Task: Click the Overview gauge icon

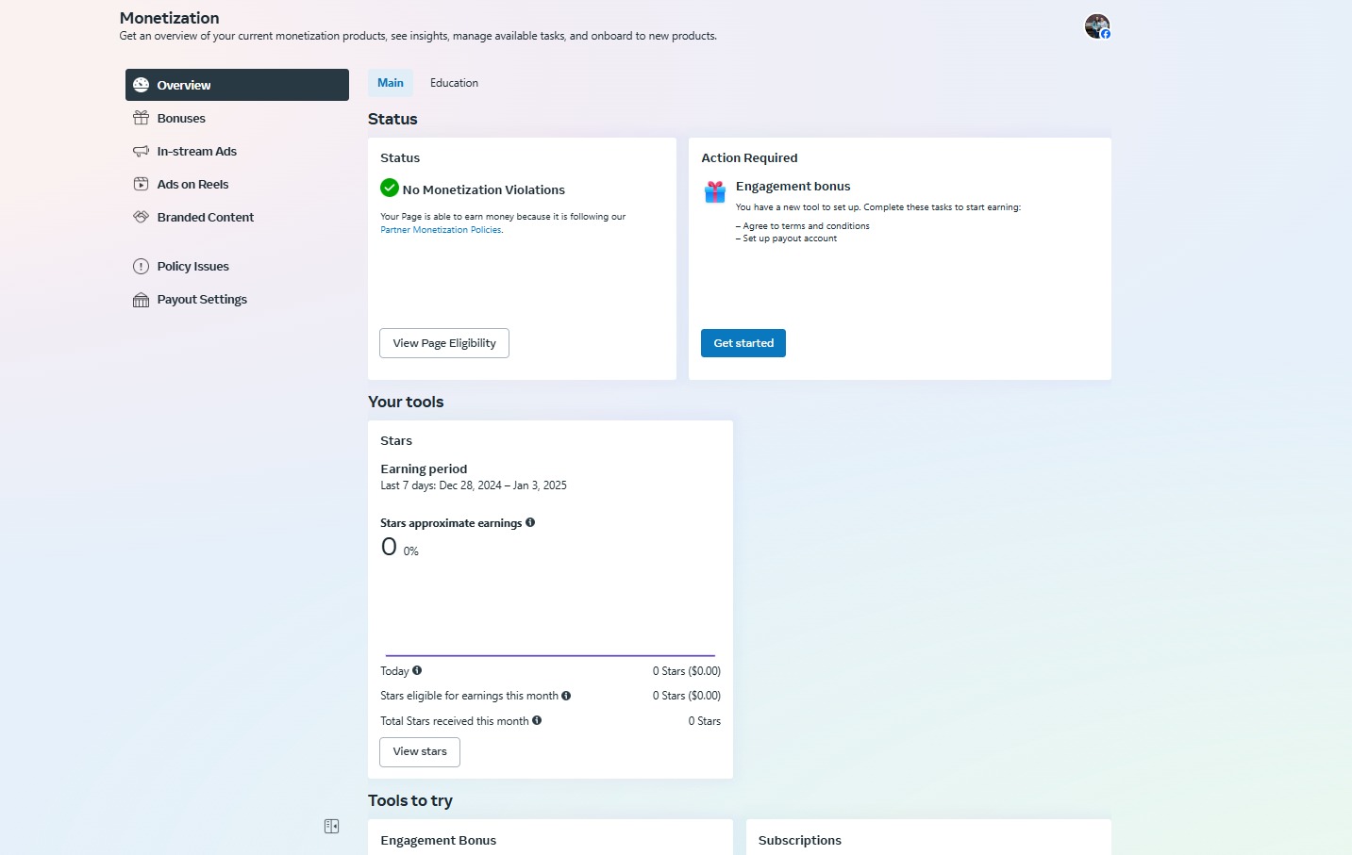Action: click(x=141, y=85)
